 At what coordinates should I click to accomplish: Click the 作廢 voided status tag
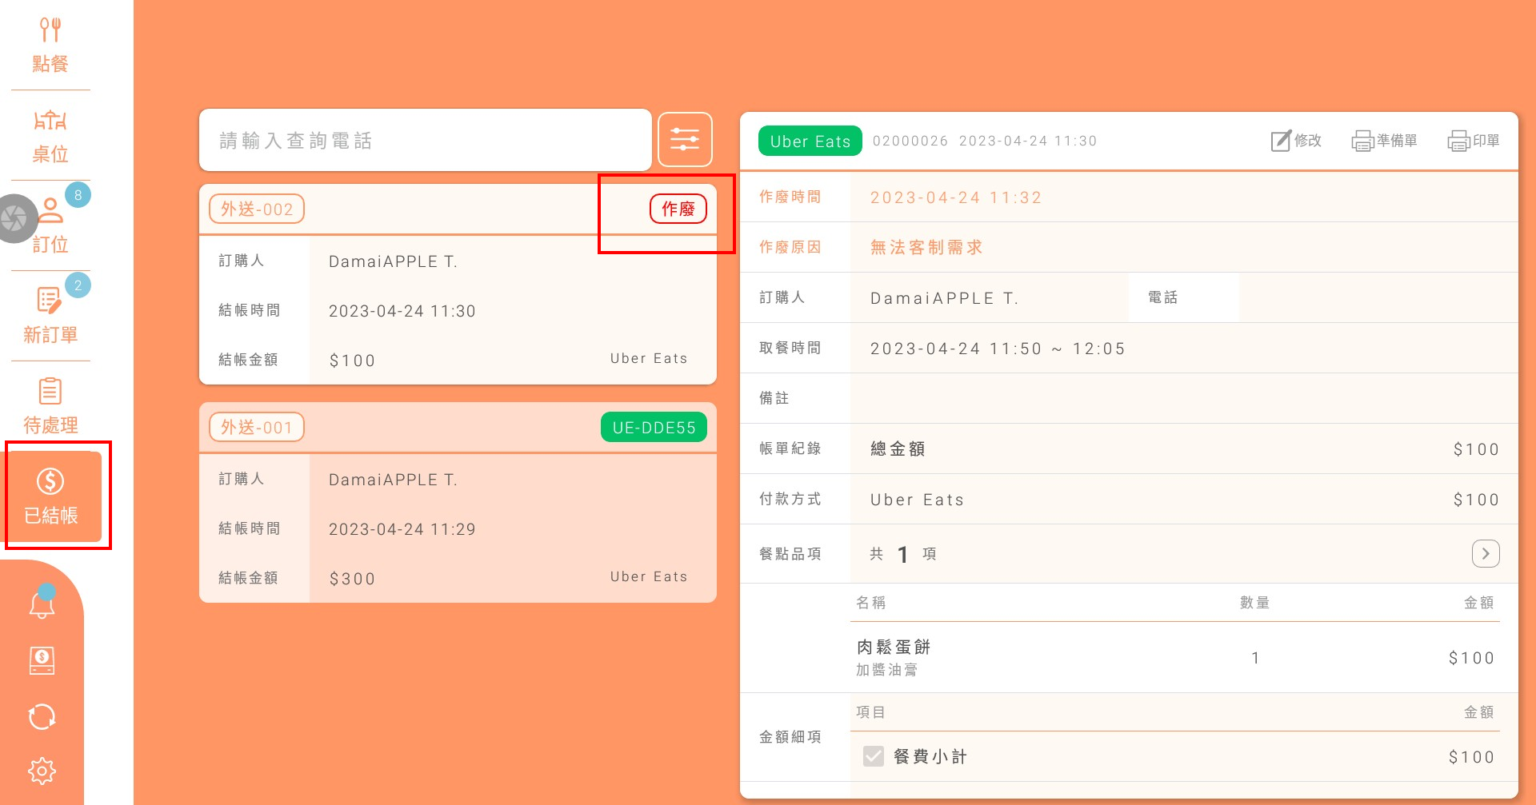click(678, 209)
